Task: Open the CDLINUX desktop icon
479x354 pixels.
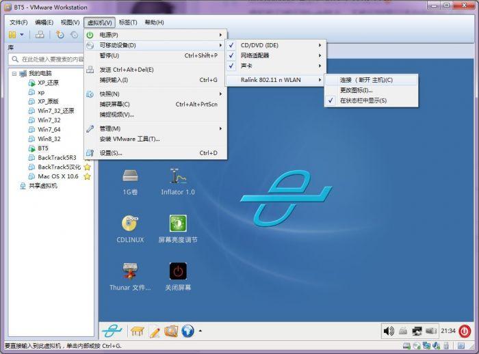Action: pos(130,230)
